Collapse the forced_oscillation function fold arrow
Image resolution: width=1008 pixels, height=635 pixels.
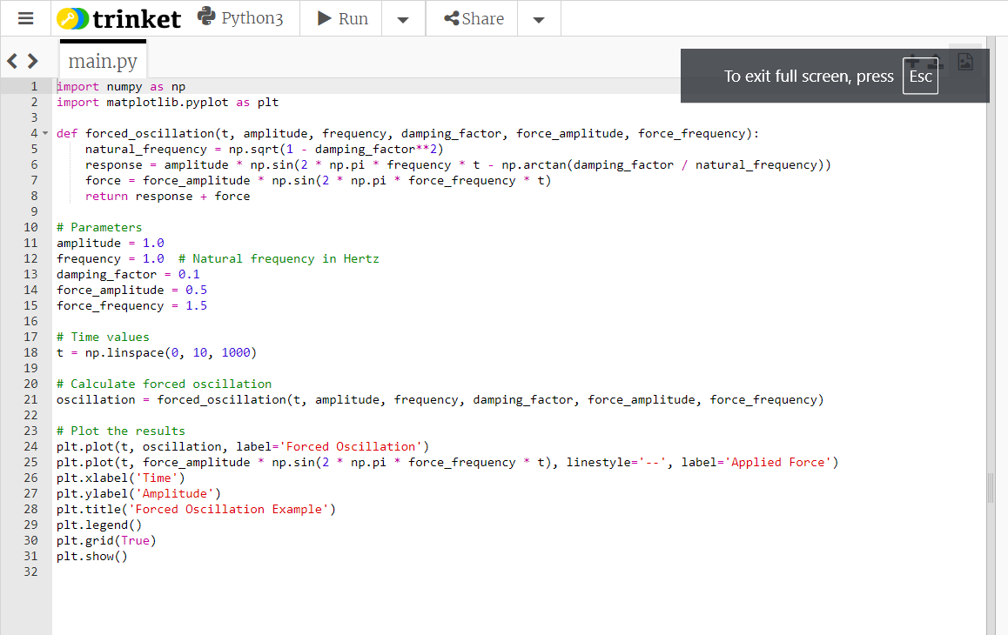coord(44,133)
